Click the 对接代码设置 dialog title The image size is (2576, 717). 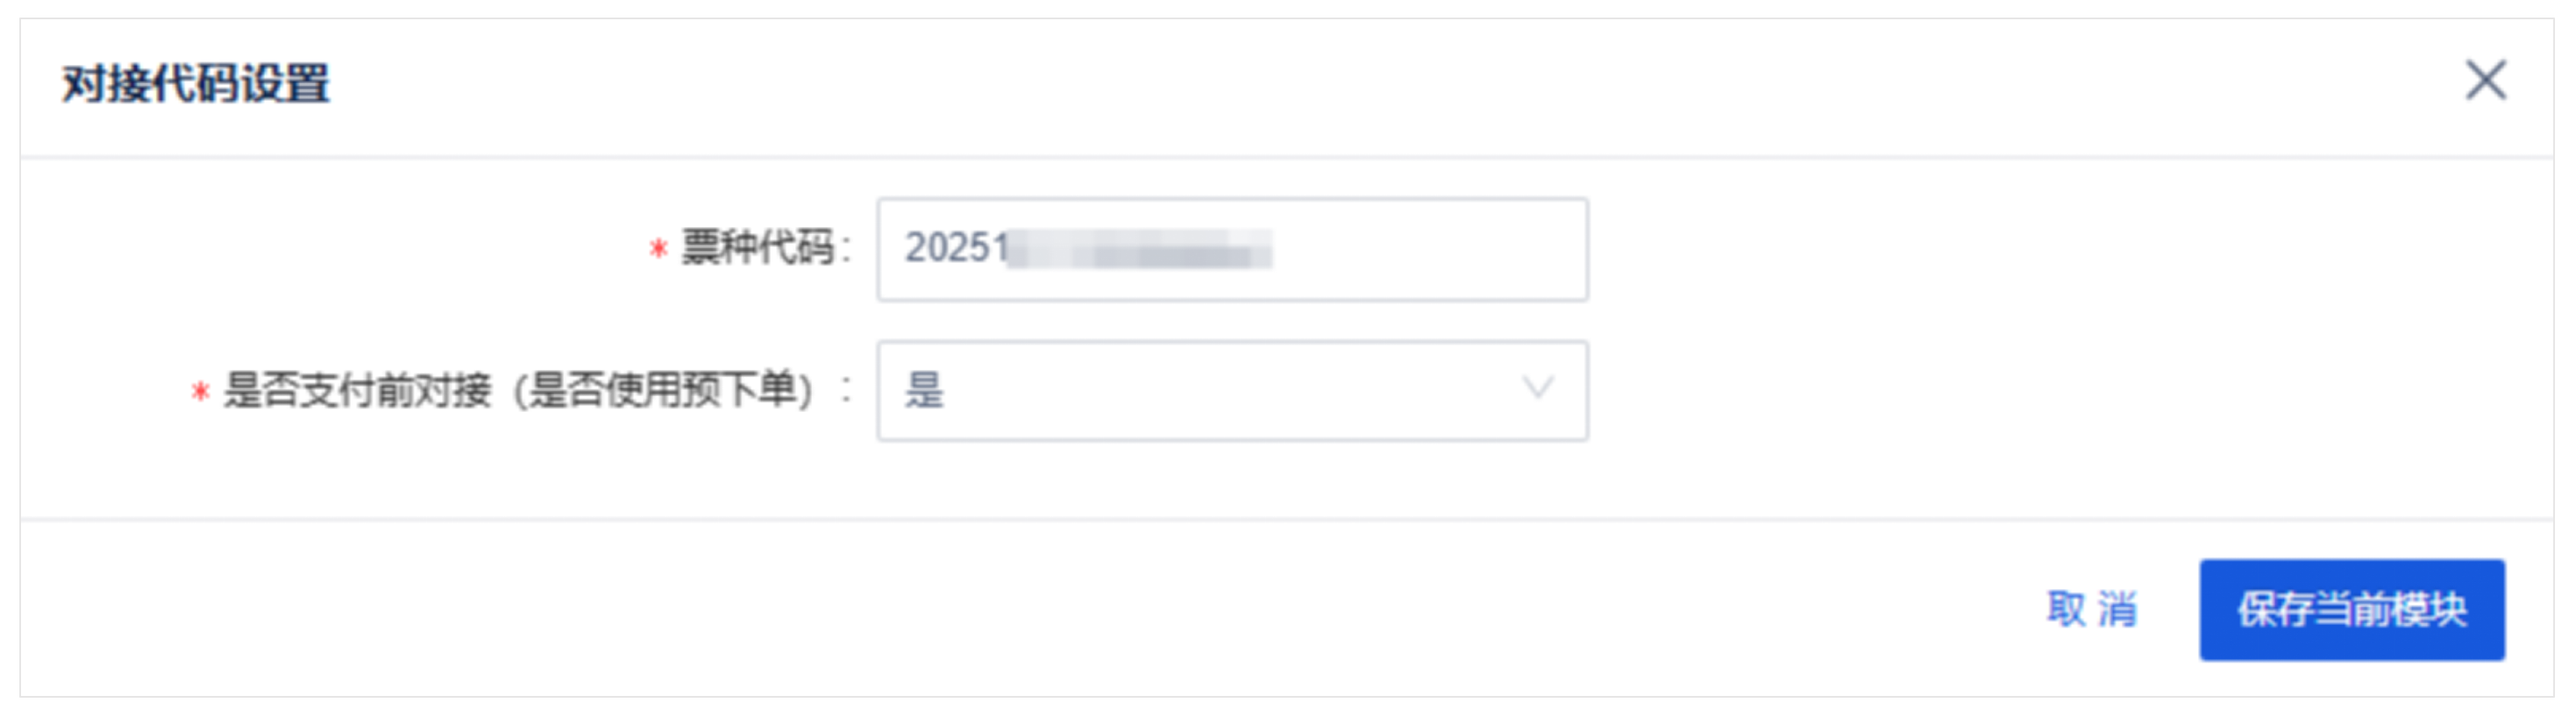[x=196, y=83]
